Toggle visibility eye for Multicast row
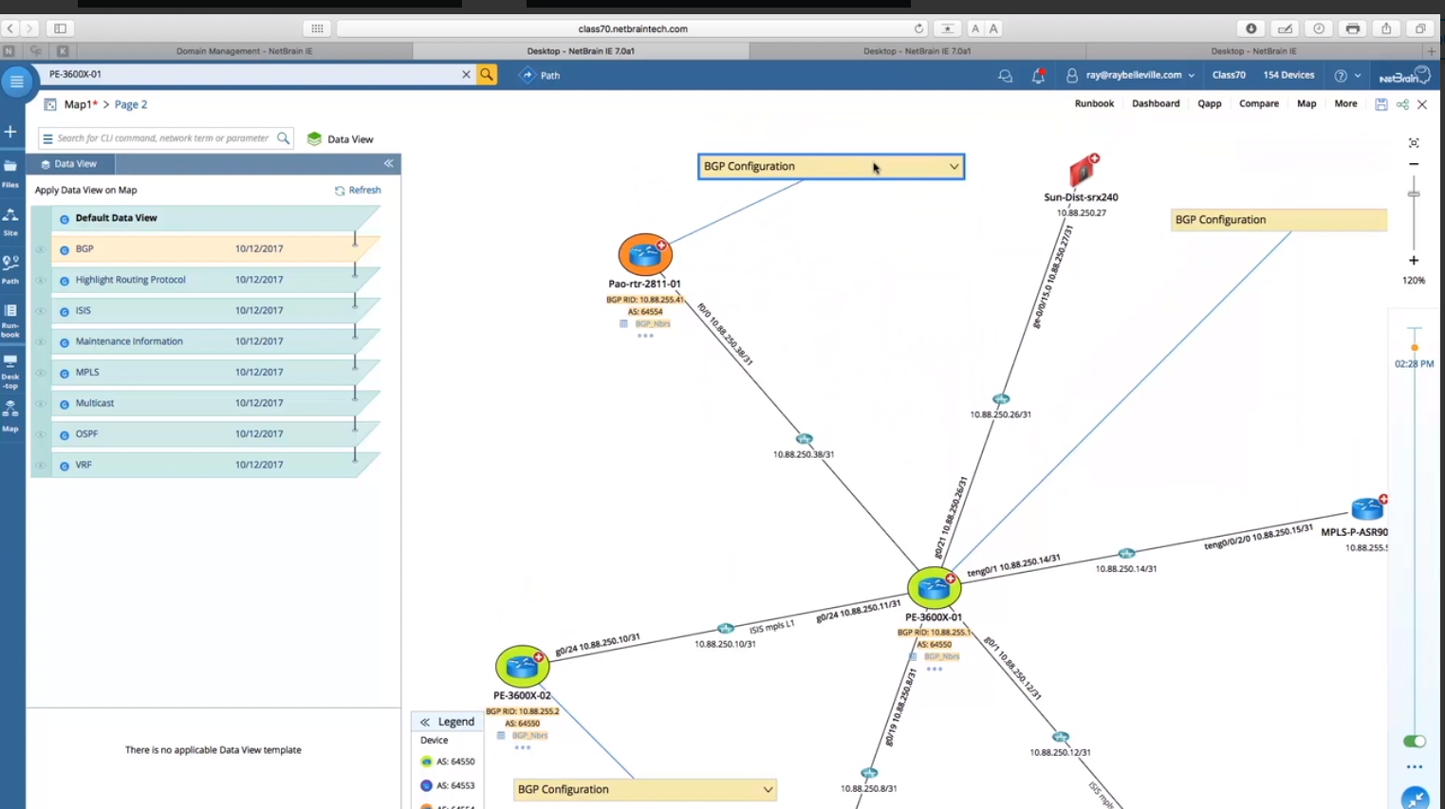The image size is (1445, 809). click(x=41, y=403)
